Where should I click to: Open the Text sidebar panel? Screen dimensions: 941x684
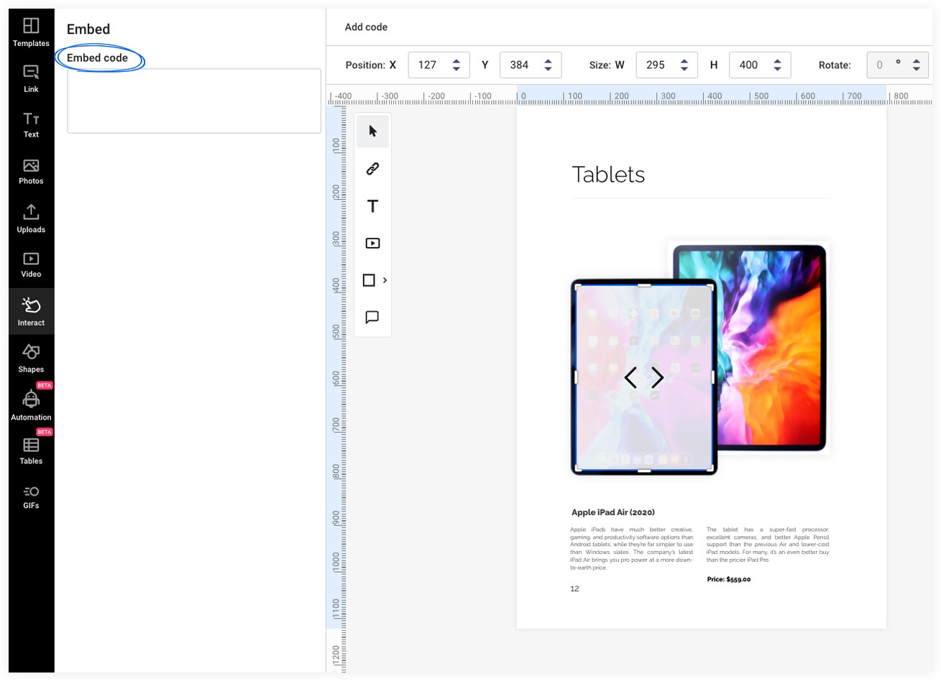[31, 124]
